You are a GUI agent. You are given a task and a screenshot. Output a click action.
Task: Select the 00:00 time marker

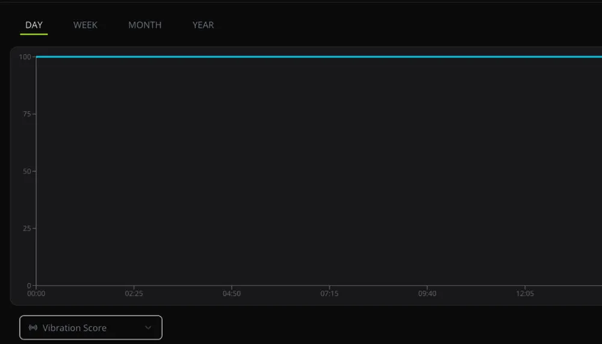[x=36, y=294]
